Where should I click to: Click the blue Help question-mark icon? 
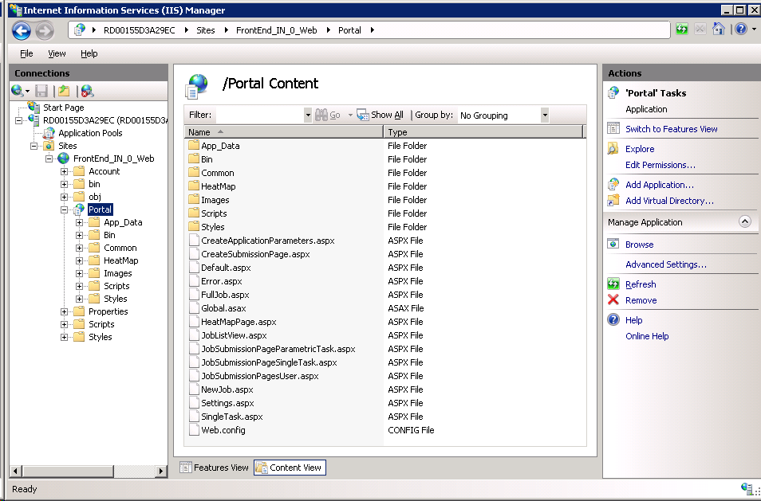pyautogui.click(x=741, y=29)
